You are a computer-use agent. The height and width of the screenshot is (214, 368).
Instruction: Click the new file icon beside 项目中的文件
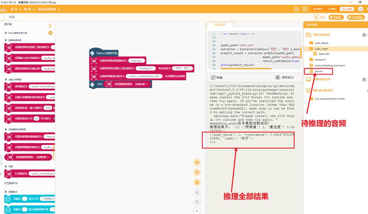(x=364, y=35)
